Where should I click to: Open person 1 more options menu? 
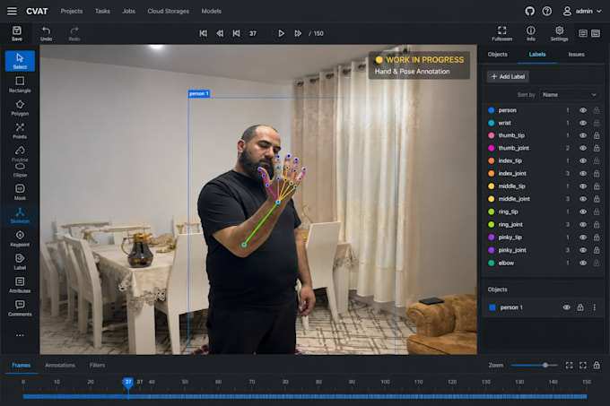click(x=594, y=307)
